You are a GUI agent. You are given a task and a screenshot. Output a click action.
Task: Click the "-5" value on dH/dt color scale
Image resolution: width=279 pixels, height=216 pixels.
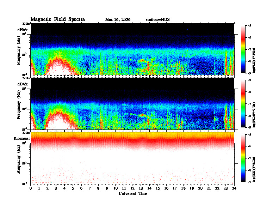(x=249, y=26)
